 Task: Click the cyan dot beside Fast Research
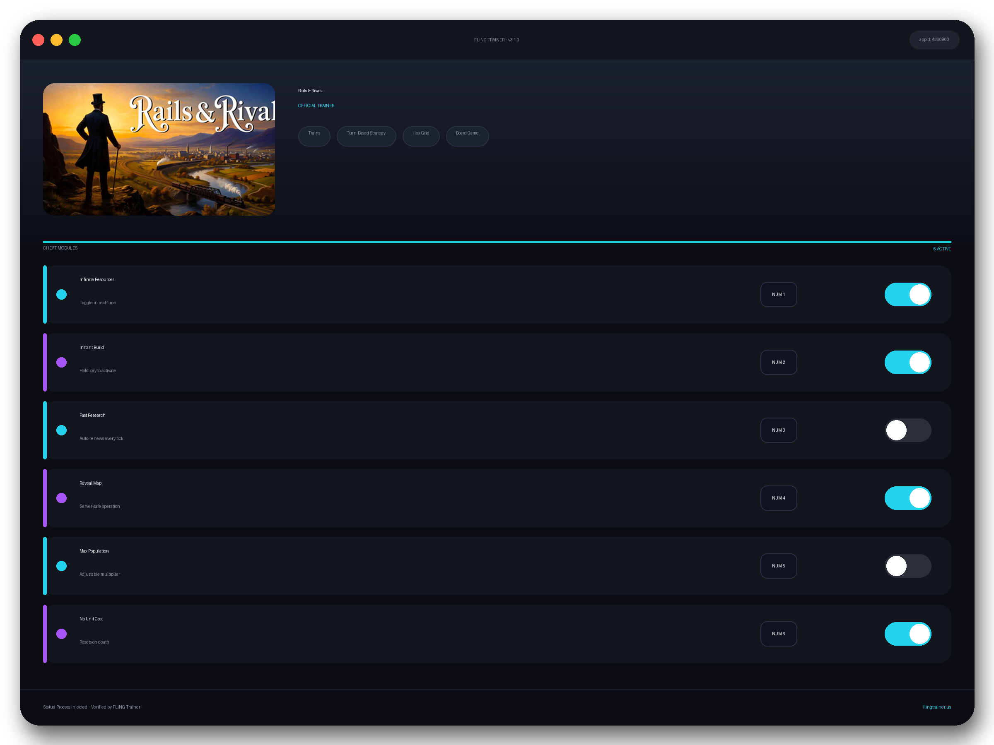click(62, 430)
